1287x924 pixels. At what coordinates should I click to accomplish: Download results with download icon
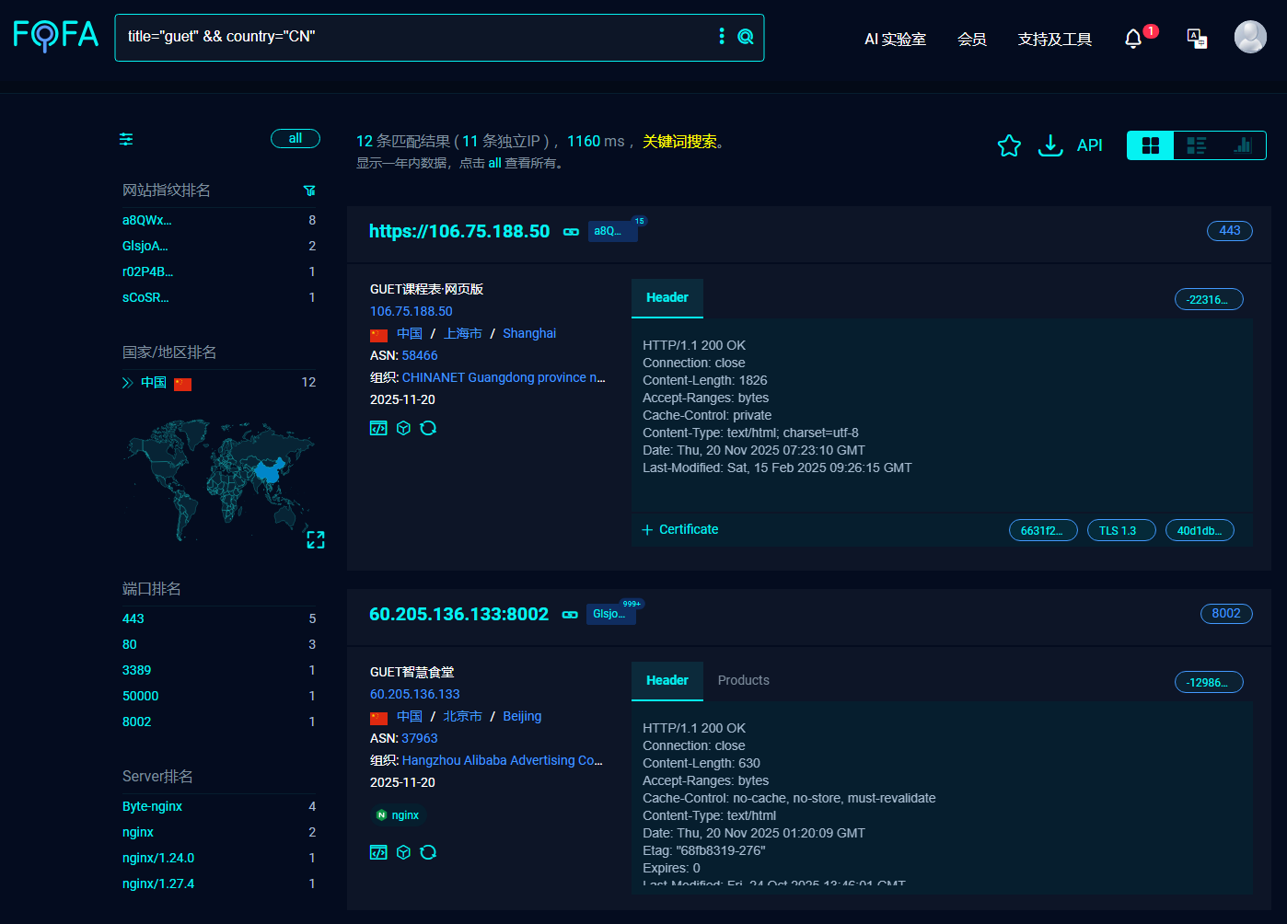coord(1050,145)
